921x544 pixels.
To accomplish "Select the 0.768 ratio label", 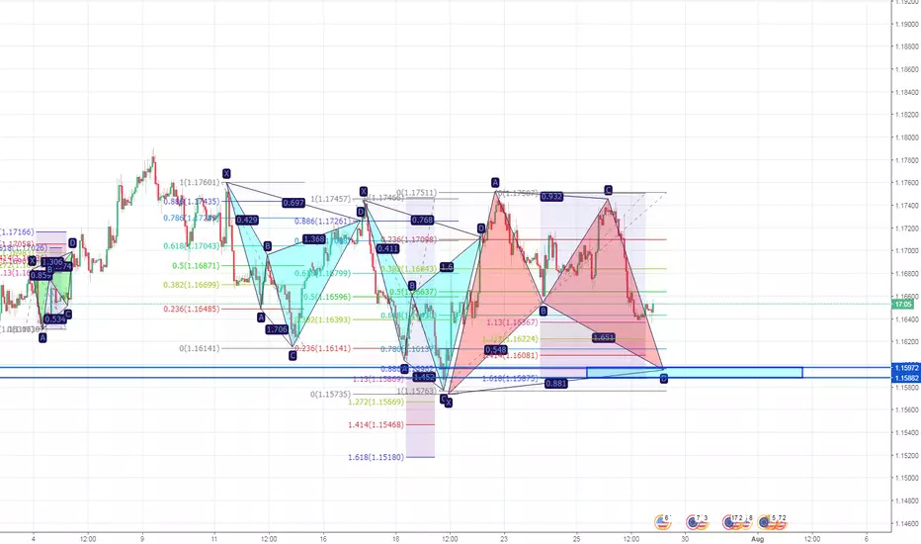I will pyautogui.click(x=422, y=221).
